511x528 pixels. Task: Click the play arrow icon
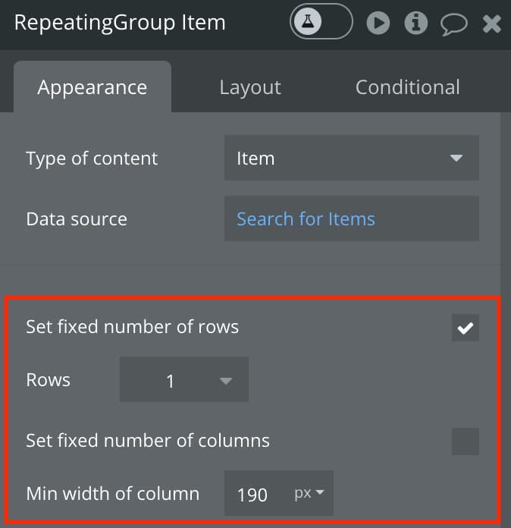[378, 23]
